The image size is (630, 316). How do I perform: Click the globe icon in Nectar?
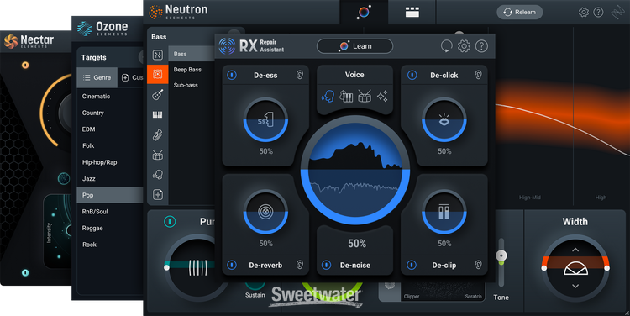point(64,178)
